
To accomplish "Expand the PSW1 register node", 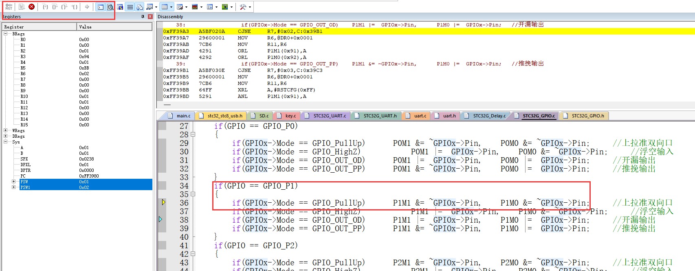I will [x=13, y=187].
